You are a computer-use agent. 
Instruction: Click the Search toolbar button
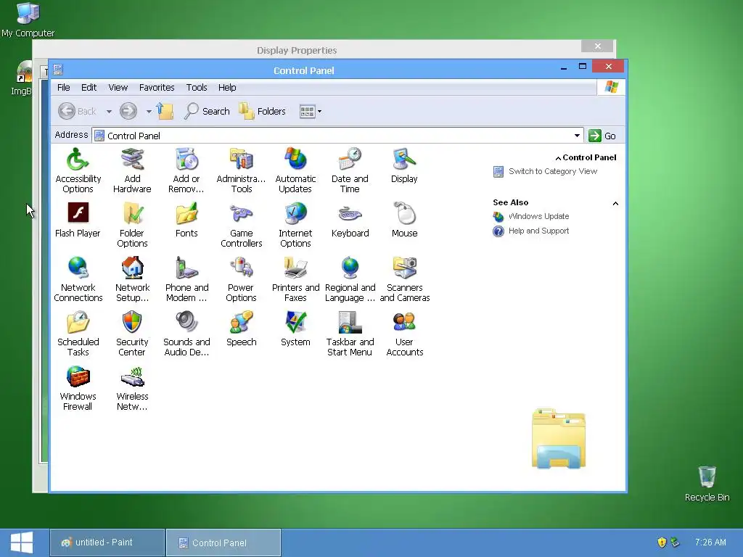[x=207, y=111]
